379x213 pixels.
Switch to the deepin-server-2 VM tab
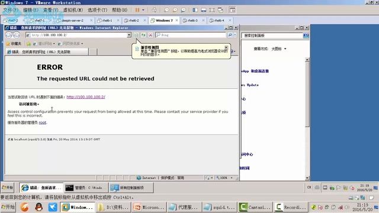point(72,21)
